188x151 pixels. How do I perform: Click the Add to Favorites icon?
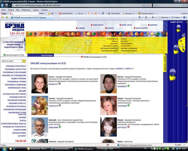pos(7,17)
